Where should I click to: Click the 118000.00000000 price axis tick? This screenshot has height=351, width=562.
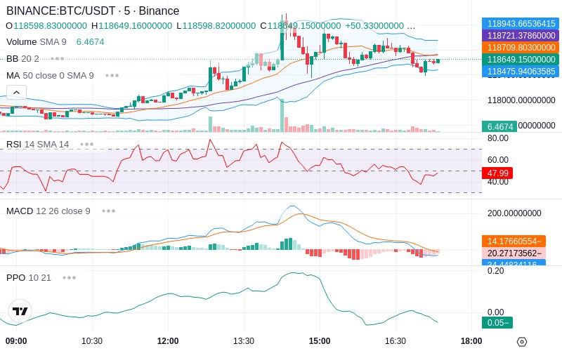point(521,100)
